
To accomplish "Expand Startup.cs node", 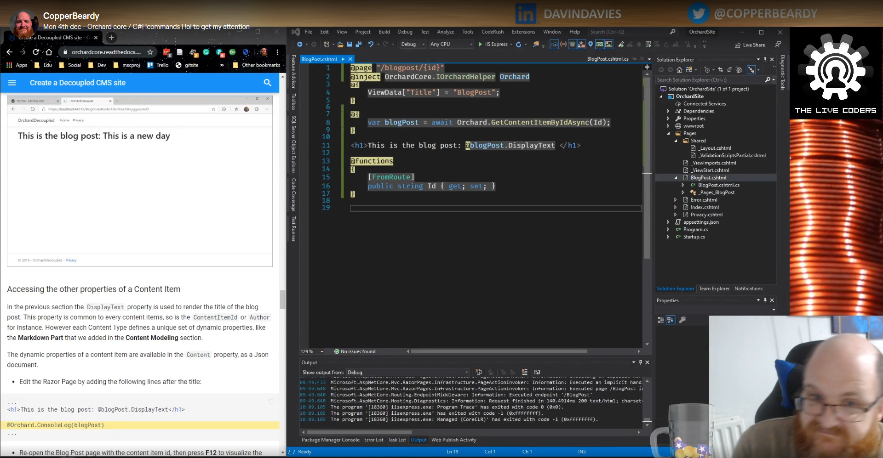I will pyautogui.click(x=668, y=237).
